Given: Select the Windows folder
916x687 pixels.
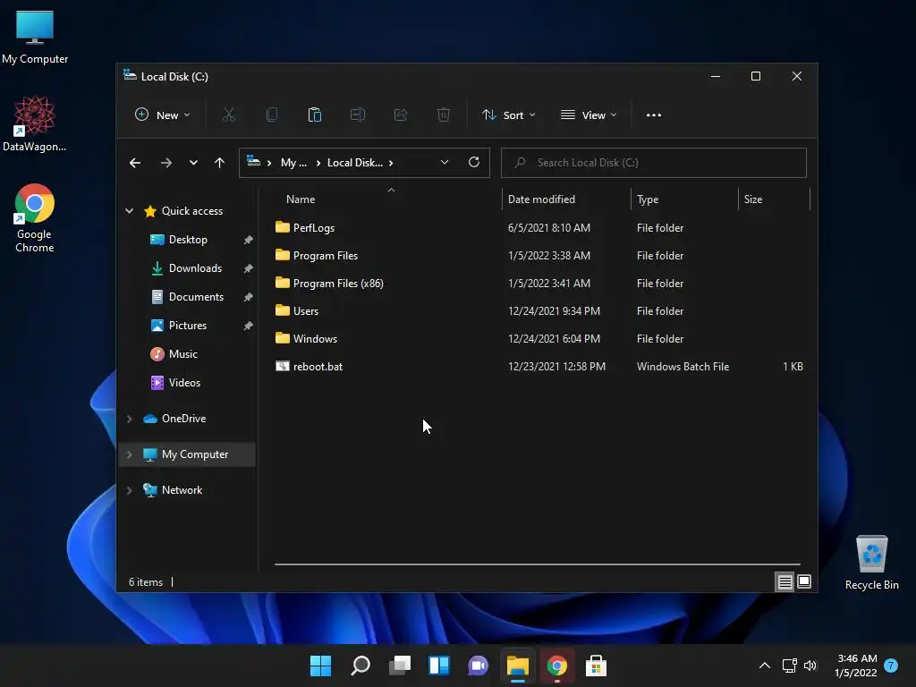Looking at the screenshot, I should [538, 339].
